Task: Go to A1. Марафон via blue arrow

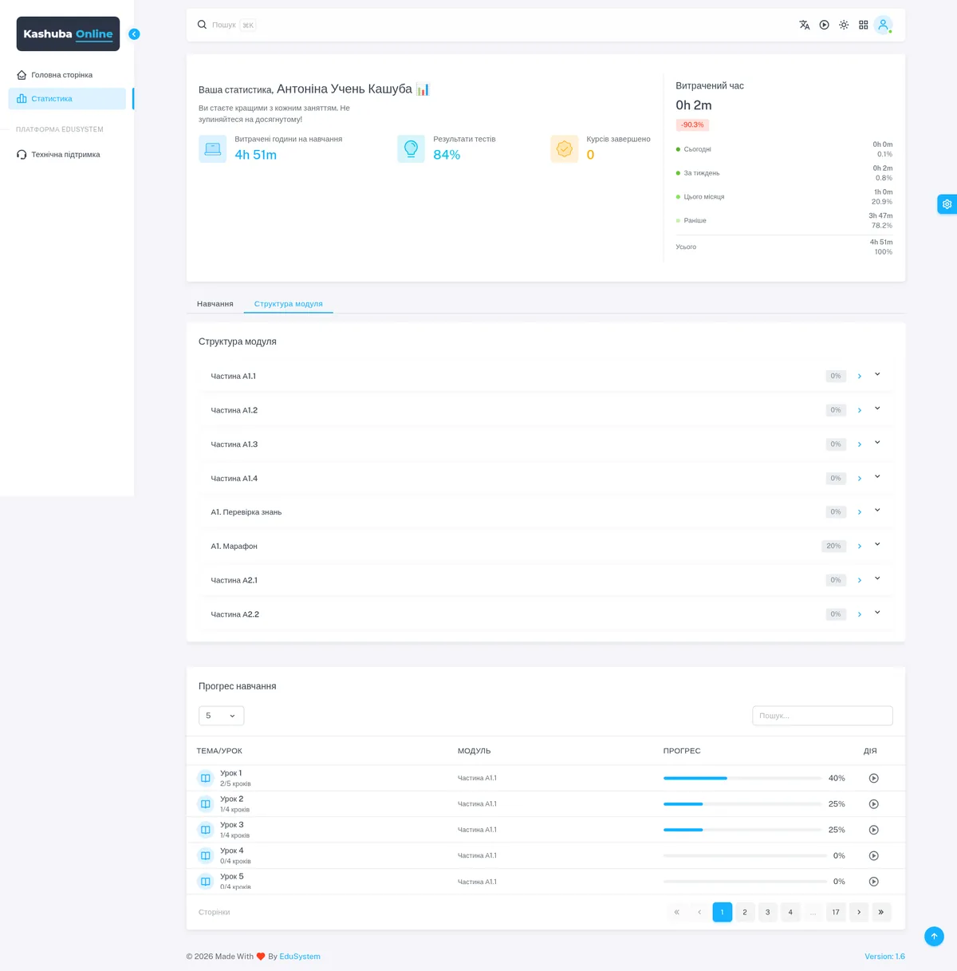Action: point(859,547)
